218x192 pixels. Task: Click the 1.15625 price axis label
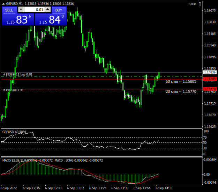coord(210,127)
